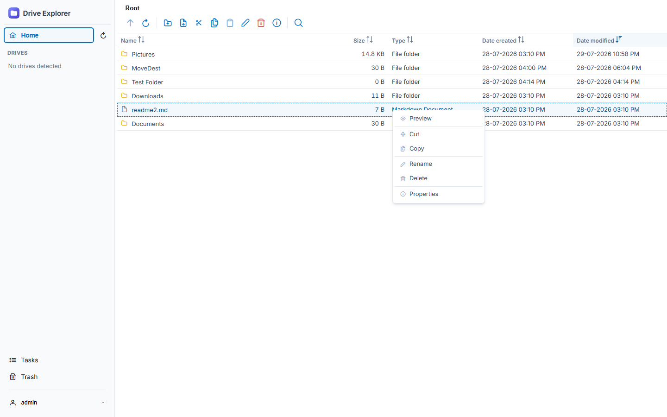Select the readme2.md file name
This screenshot has height=417, width=667.
point(150,110)
